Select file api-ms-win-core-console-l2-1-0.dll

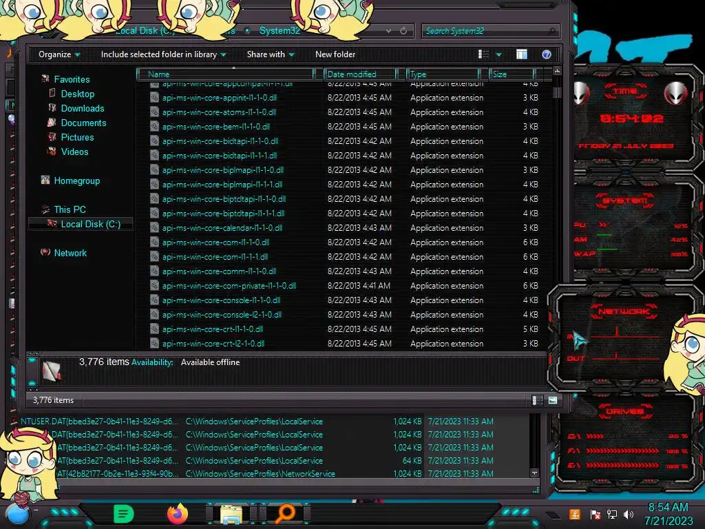[x=222, y=314]
